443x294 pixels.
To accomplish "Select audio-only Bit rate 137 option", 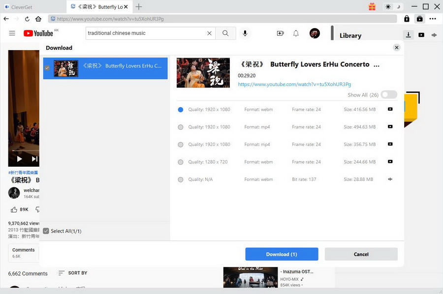I will (181, 180).
